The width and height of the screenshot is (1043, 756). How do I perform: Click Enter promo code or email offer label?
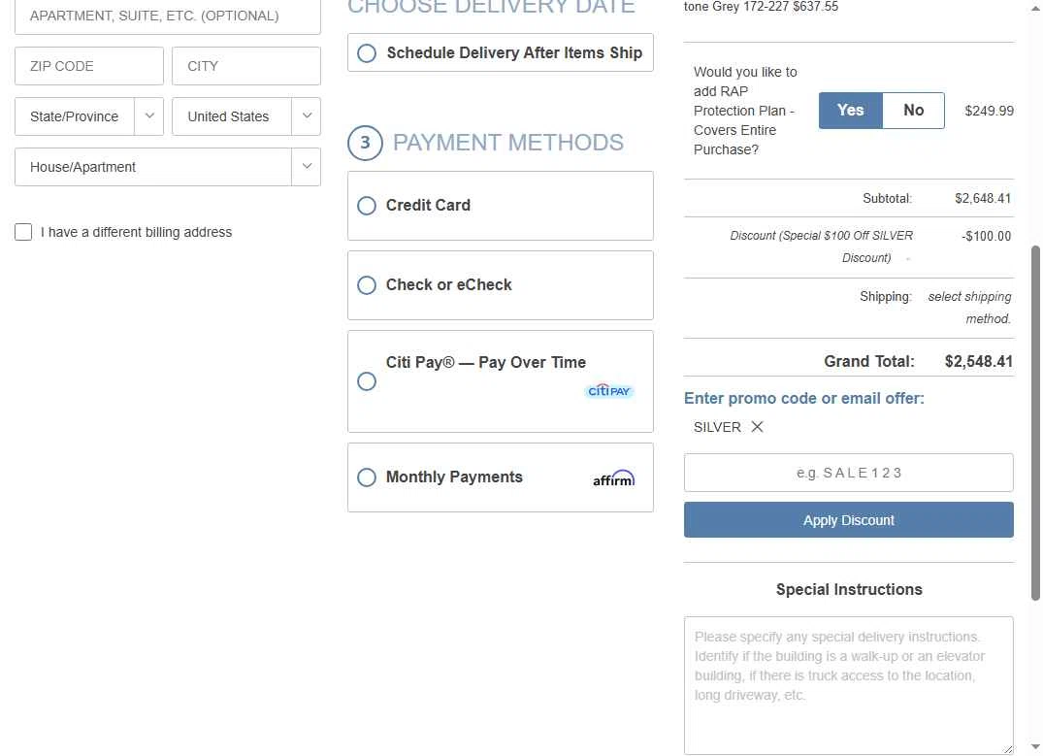pyautogui.click(x=803, y=399)
